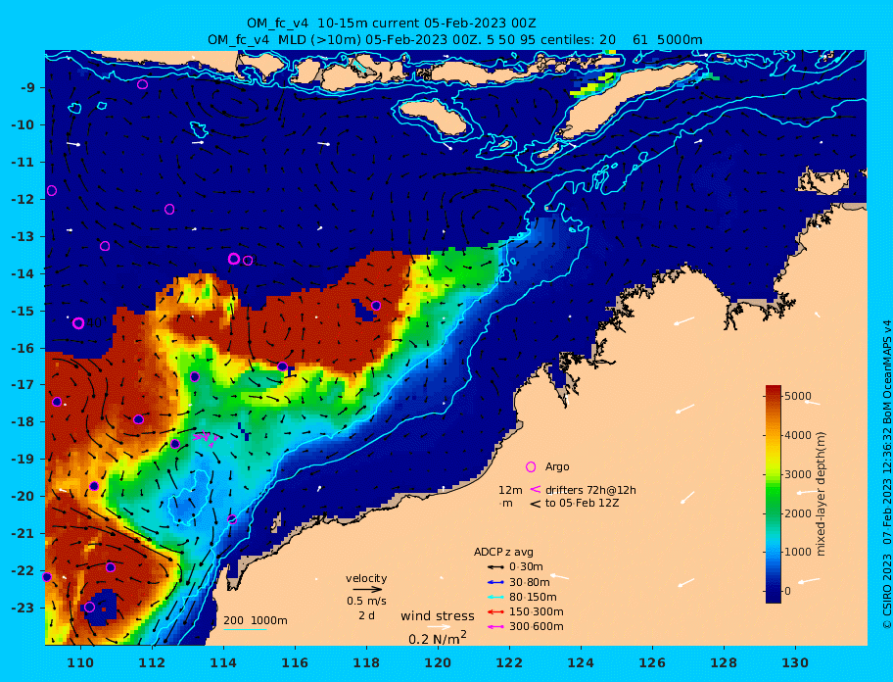Click the 'MLD (>10m)' subtitle line
Viewport: 893px width, 682px height.
455,40
